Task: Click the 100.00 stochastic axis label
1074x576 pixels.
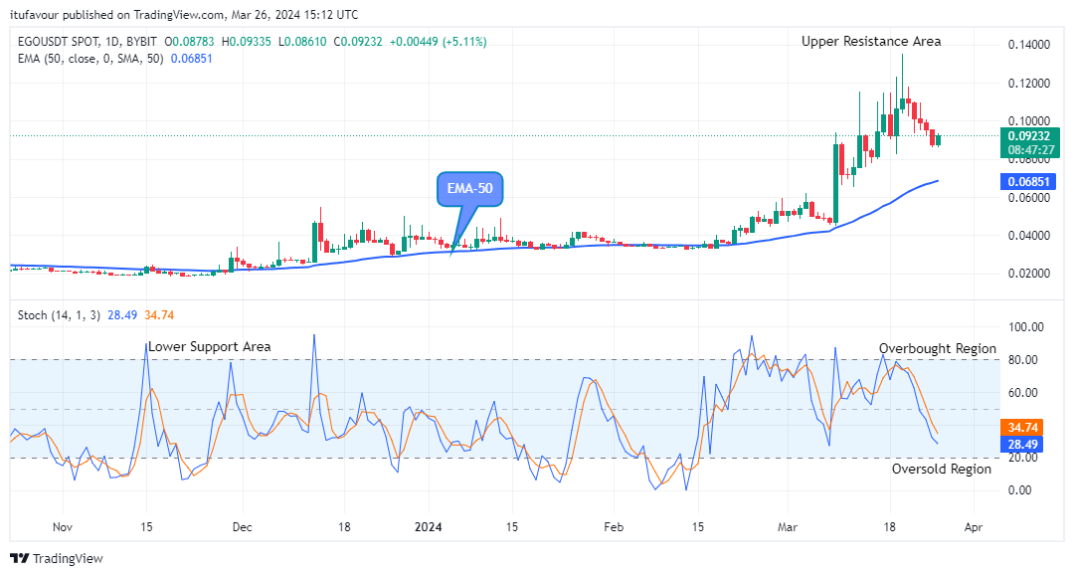Action: coord(1025,326)
